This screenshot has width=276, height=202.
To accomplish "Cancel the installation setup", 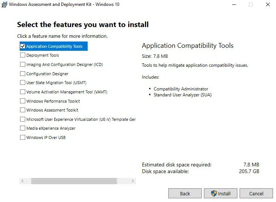I will pos(256,193).
